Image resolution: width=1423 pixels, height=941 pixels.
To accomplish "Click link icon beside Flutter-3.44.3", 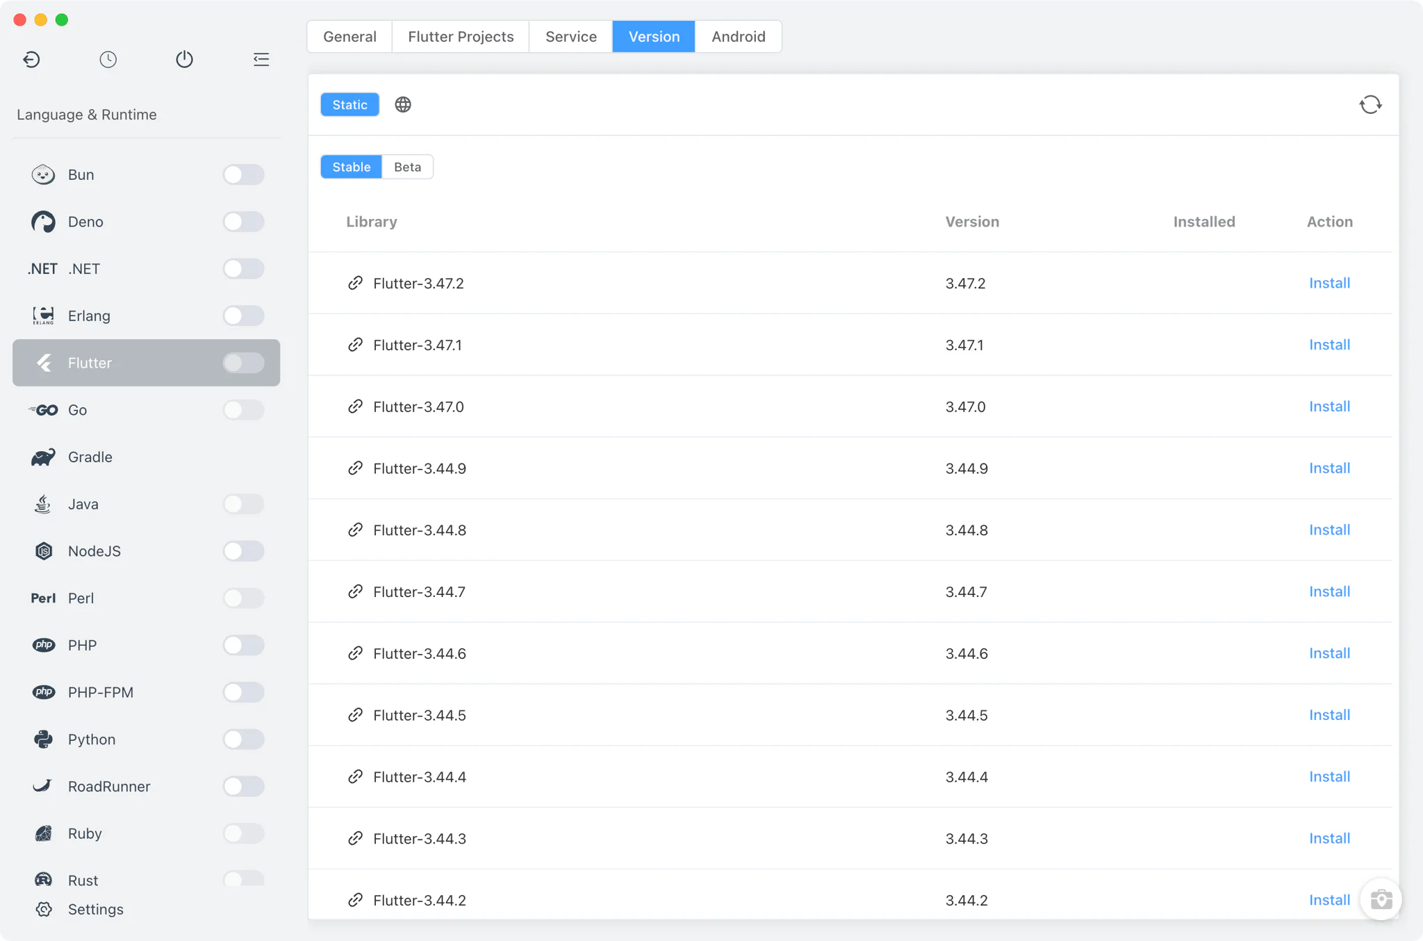I will point(355,838).
